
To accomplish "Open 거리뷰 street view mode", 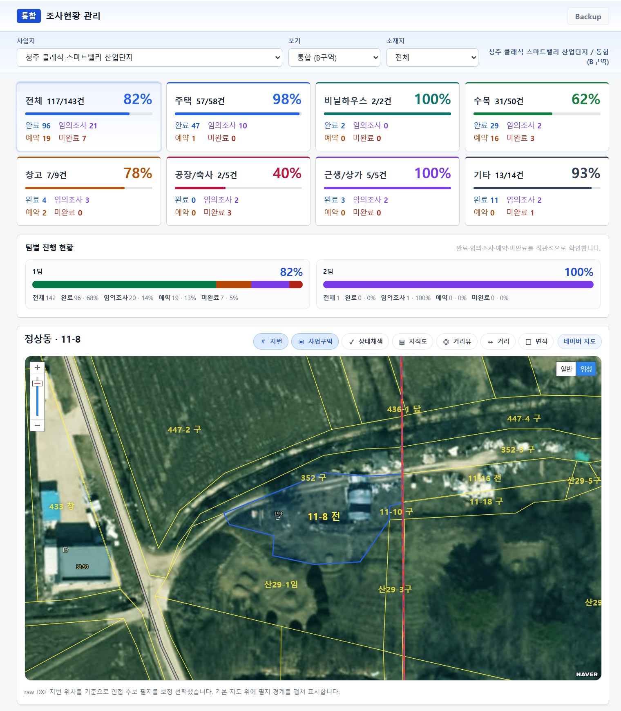I will pos(457,341).
